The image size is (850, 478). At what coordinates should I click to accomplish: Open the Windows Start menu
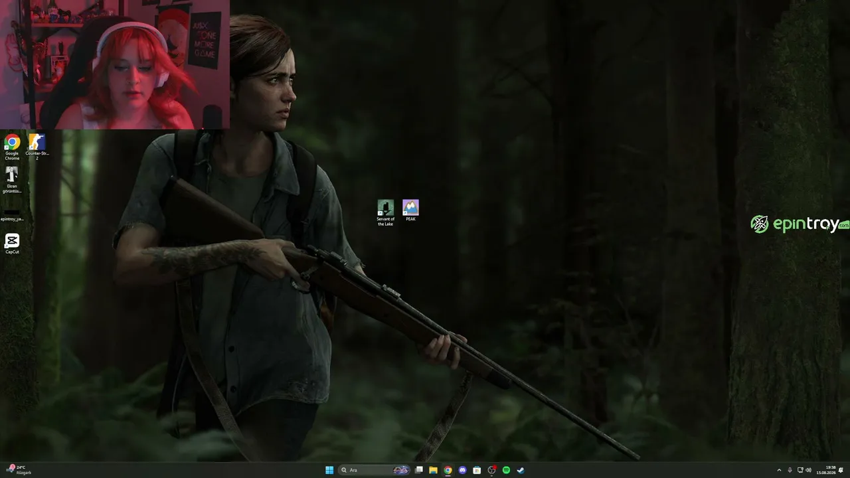pyautogui.click(x=329, y=470)
